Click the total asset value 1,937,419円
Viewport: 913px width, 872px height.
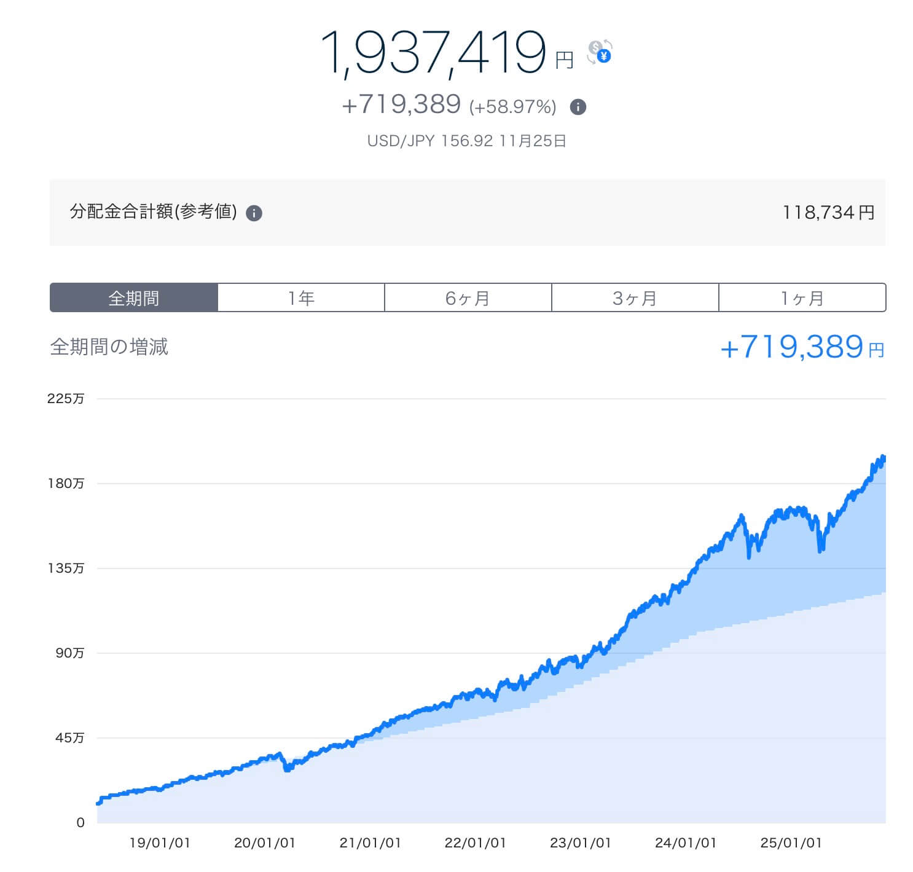click(434, 53)
